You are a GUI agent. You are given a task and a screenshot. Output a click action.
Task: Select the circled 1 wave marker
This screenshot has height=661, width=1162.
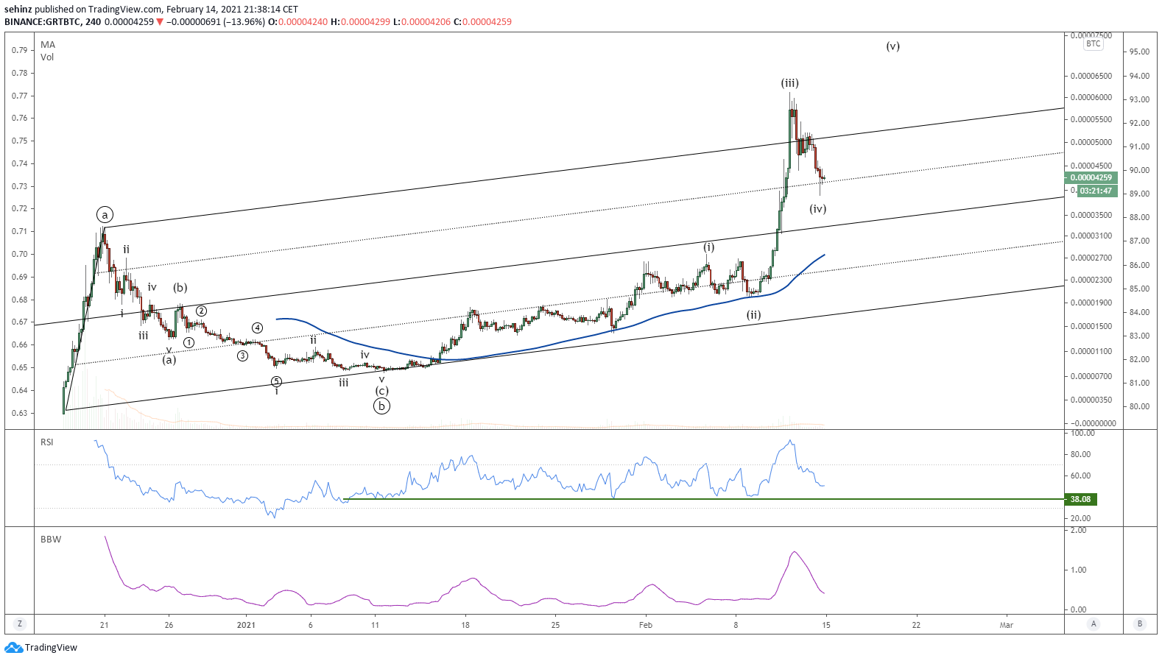189,342
